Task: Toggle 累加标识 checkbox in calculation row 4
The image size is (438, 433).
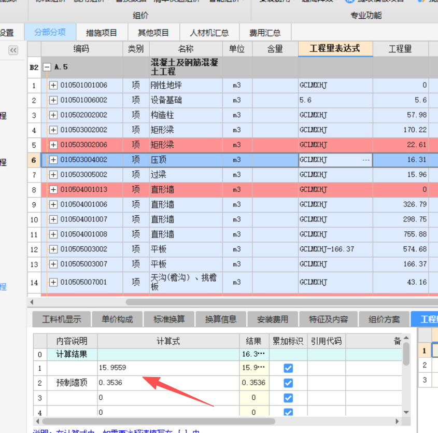Action: coord(288,412)
